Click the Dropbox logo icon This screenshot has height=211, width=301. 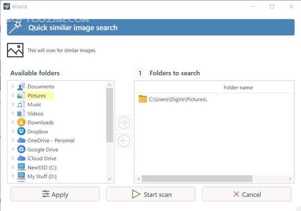tap(21, 131)
